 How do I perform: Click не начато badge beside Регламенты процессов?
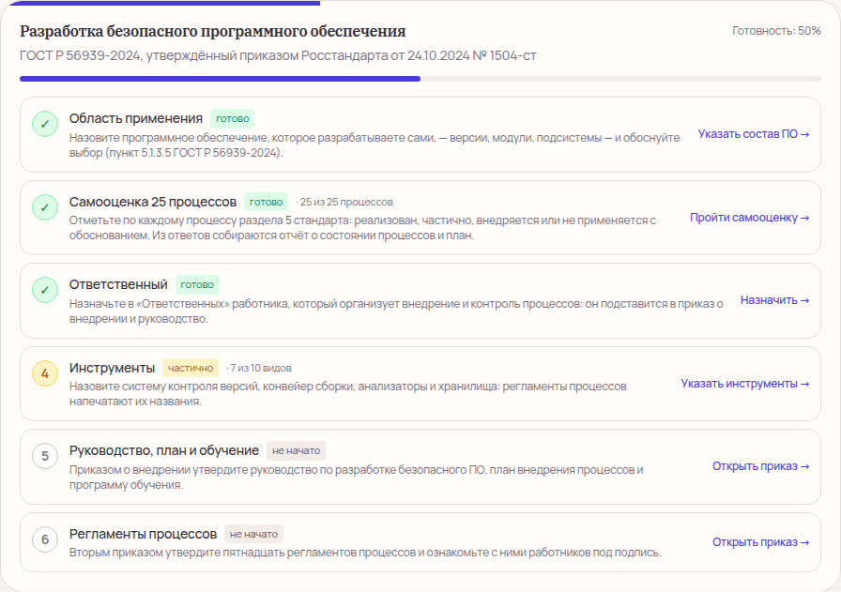click(x=253, y=534)
